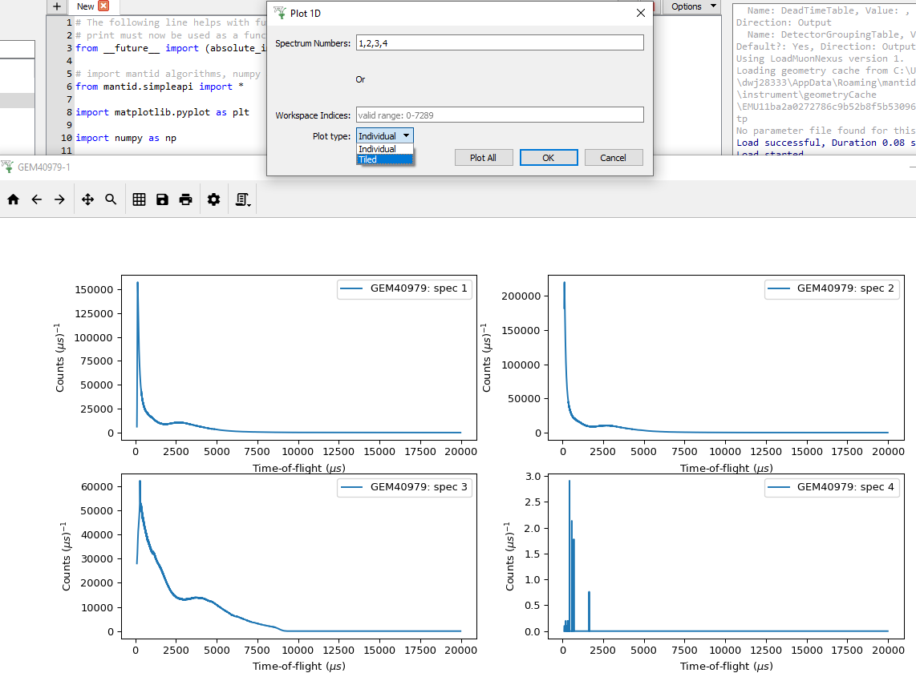Go back to previous plot view

pos(36,199)
